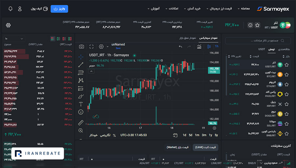Set chart range to 1d
Screen dimensions: 296x168
(x=185, y=135)
